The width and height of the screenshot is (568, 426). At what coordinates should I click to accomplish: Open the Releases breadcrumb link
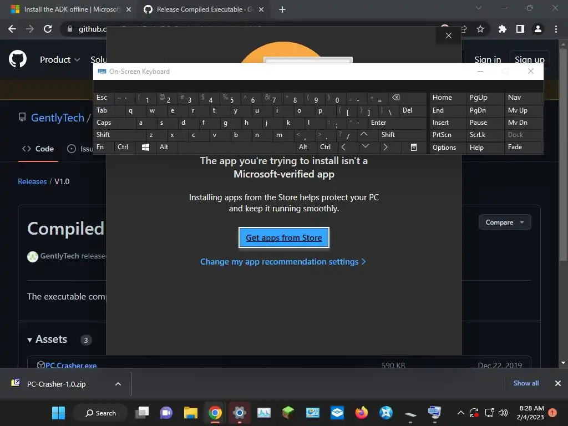(32, 181)
